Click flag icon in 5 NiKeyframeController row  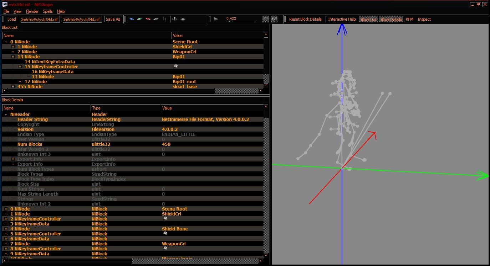(x=165, y=234)
